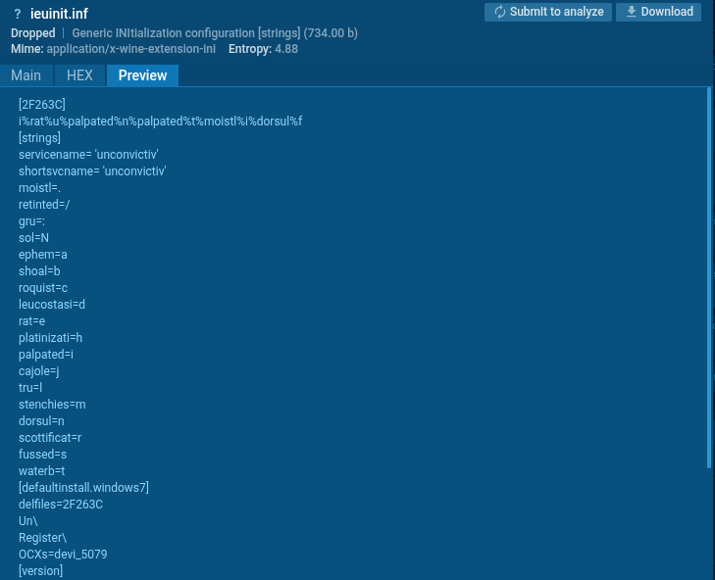This screenshot has width=715, height=580.
Task: Click the moistl=. line
Action: (39, 188)
